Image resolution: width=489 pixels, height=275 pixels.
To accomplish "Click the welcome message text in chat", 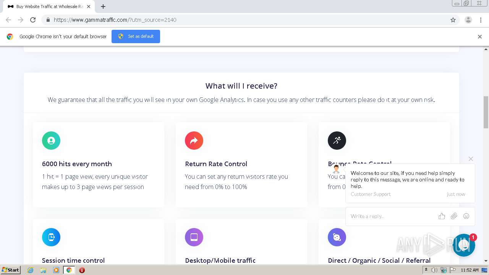I will coord(408,180).
